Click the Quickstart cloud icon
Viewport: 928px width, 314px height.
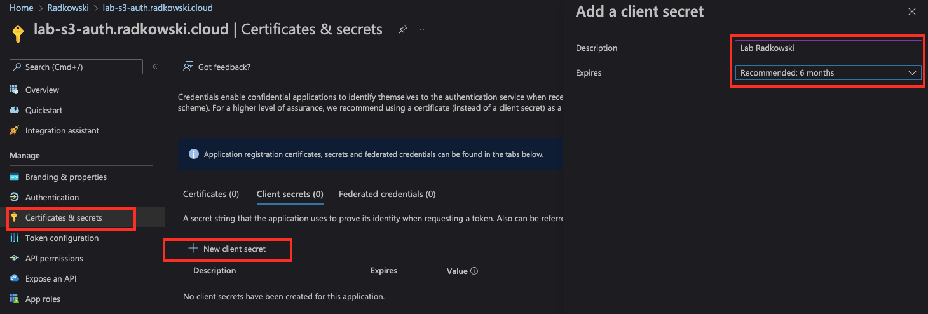14,110
